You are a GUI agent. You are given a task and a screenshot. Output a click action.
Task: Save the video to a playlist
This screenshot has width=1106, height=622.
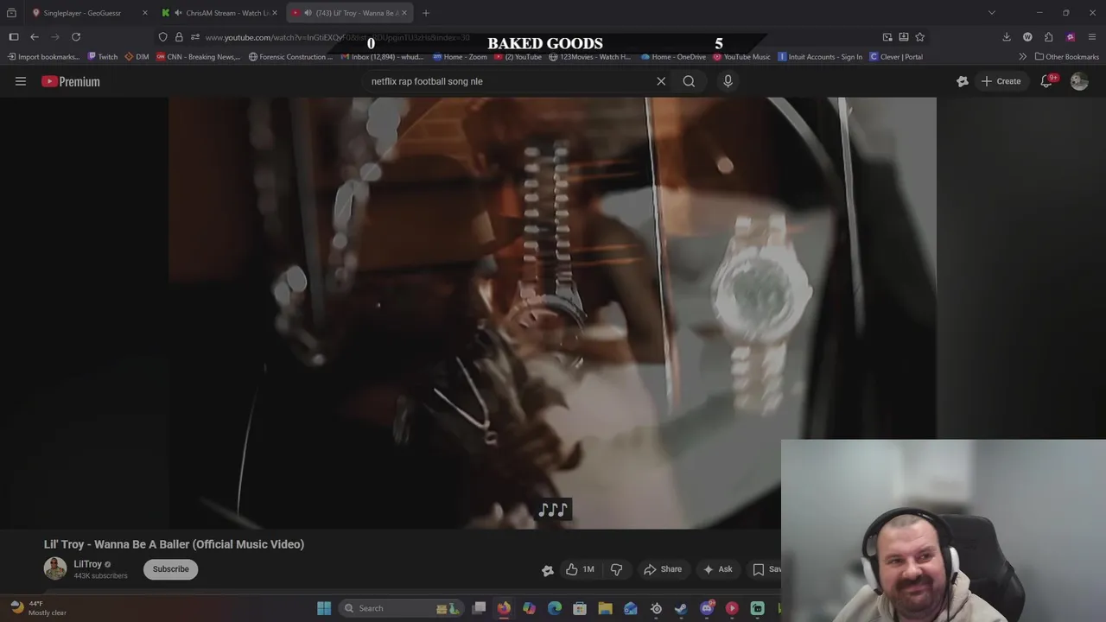coord(766,569)
